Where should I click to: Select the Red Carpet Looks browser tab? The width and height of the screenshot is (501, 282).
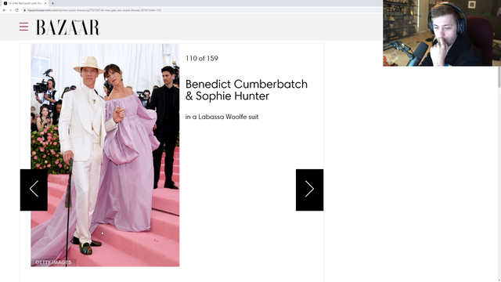pyautogui.click(x=25, y=3)
